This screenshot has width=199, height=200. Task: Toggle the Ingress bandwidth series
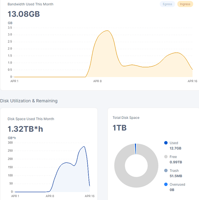(185, 4)
